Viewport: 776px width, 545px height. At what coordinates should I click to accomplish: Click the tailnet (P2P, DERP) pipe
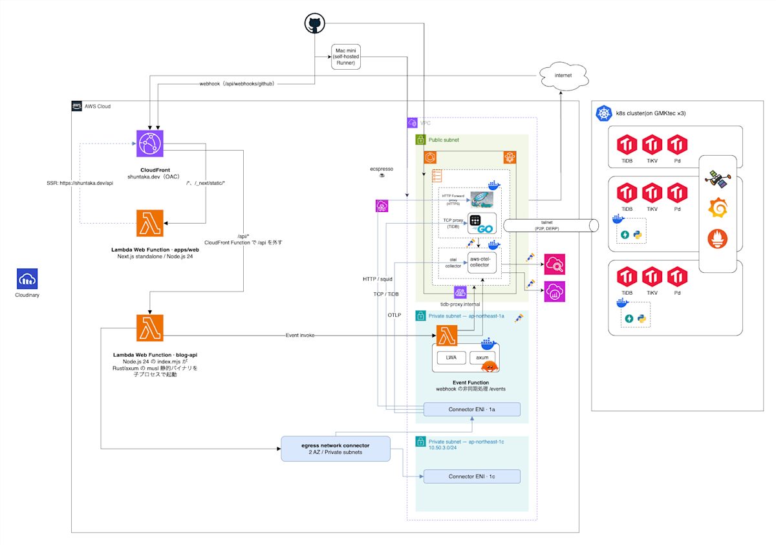pos(552,224)
